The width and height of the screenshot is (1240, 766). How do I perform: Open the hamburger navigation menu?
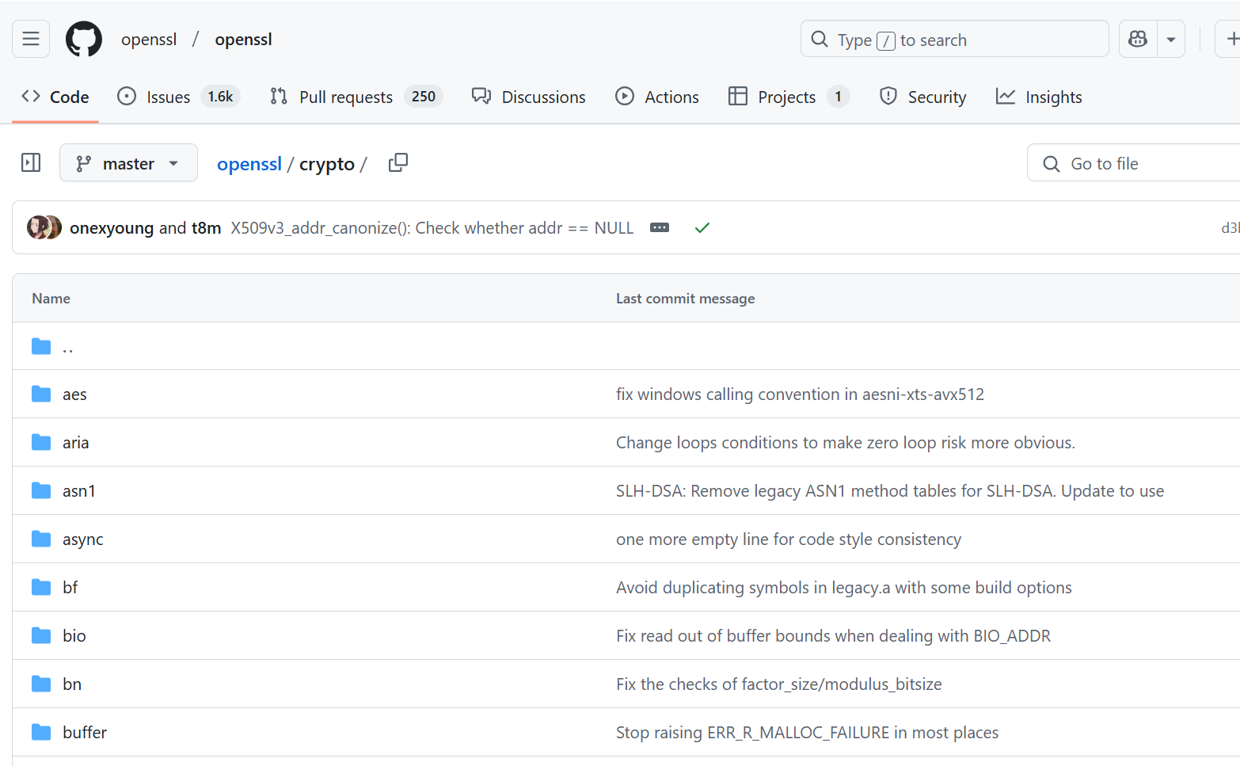(x=31, y=39)
